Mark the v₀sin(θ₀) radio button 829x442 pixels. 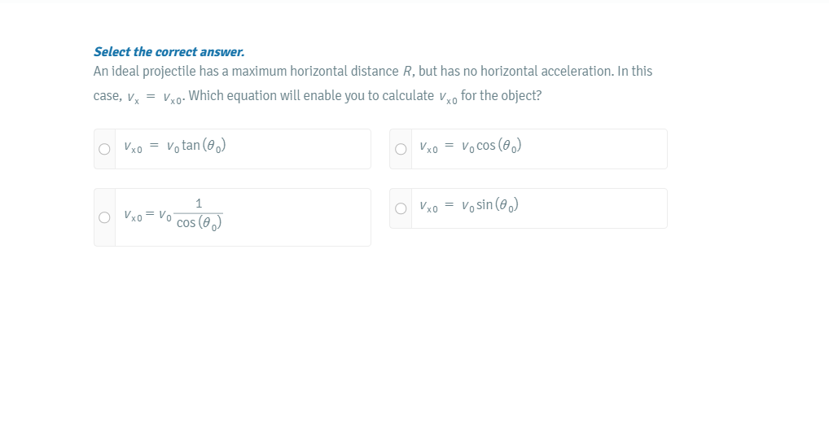(x=400, y=208)
